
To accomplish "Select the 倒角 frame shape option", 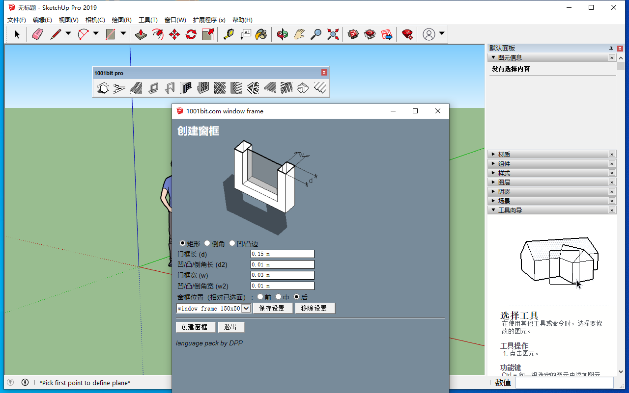I will tap(207, 243).
